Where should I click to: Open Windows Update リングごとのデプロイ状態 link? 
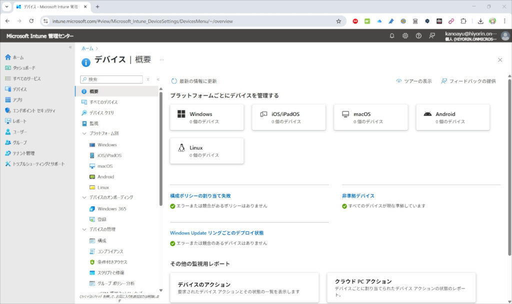point(217,233)
